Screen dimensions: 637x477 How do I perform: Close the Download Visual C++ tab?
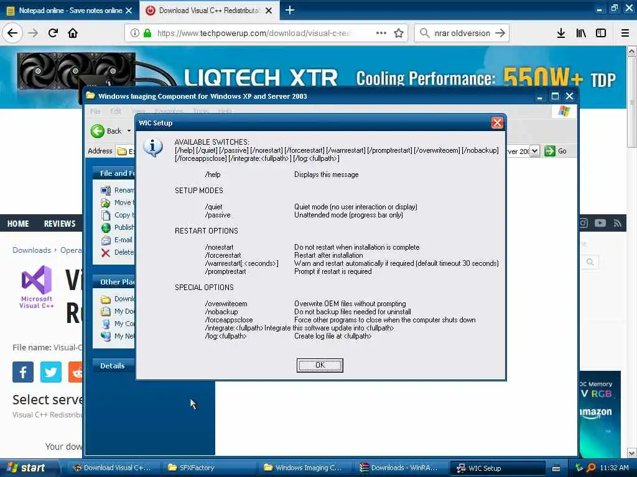[x=269, y=11]
